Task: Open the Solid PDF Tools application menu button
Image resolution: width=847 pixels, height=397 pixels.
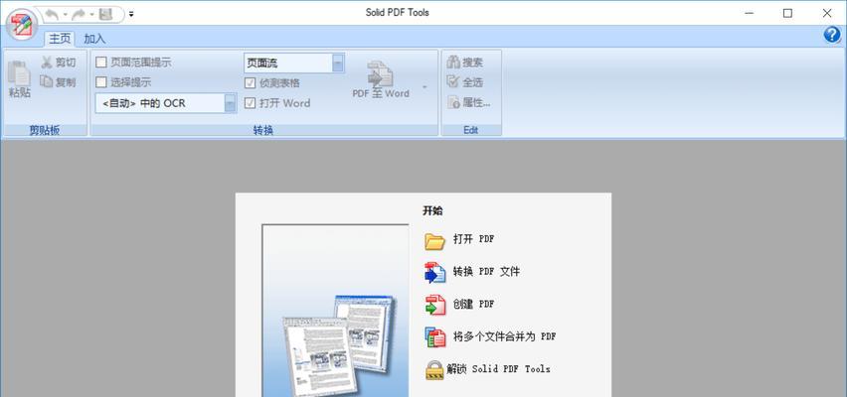Action: coord(22,24)
